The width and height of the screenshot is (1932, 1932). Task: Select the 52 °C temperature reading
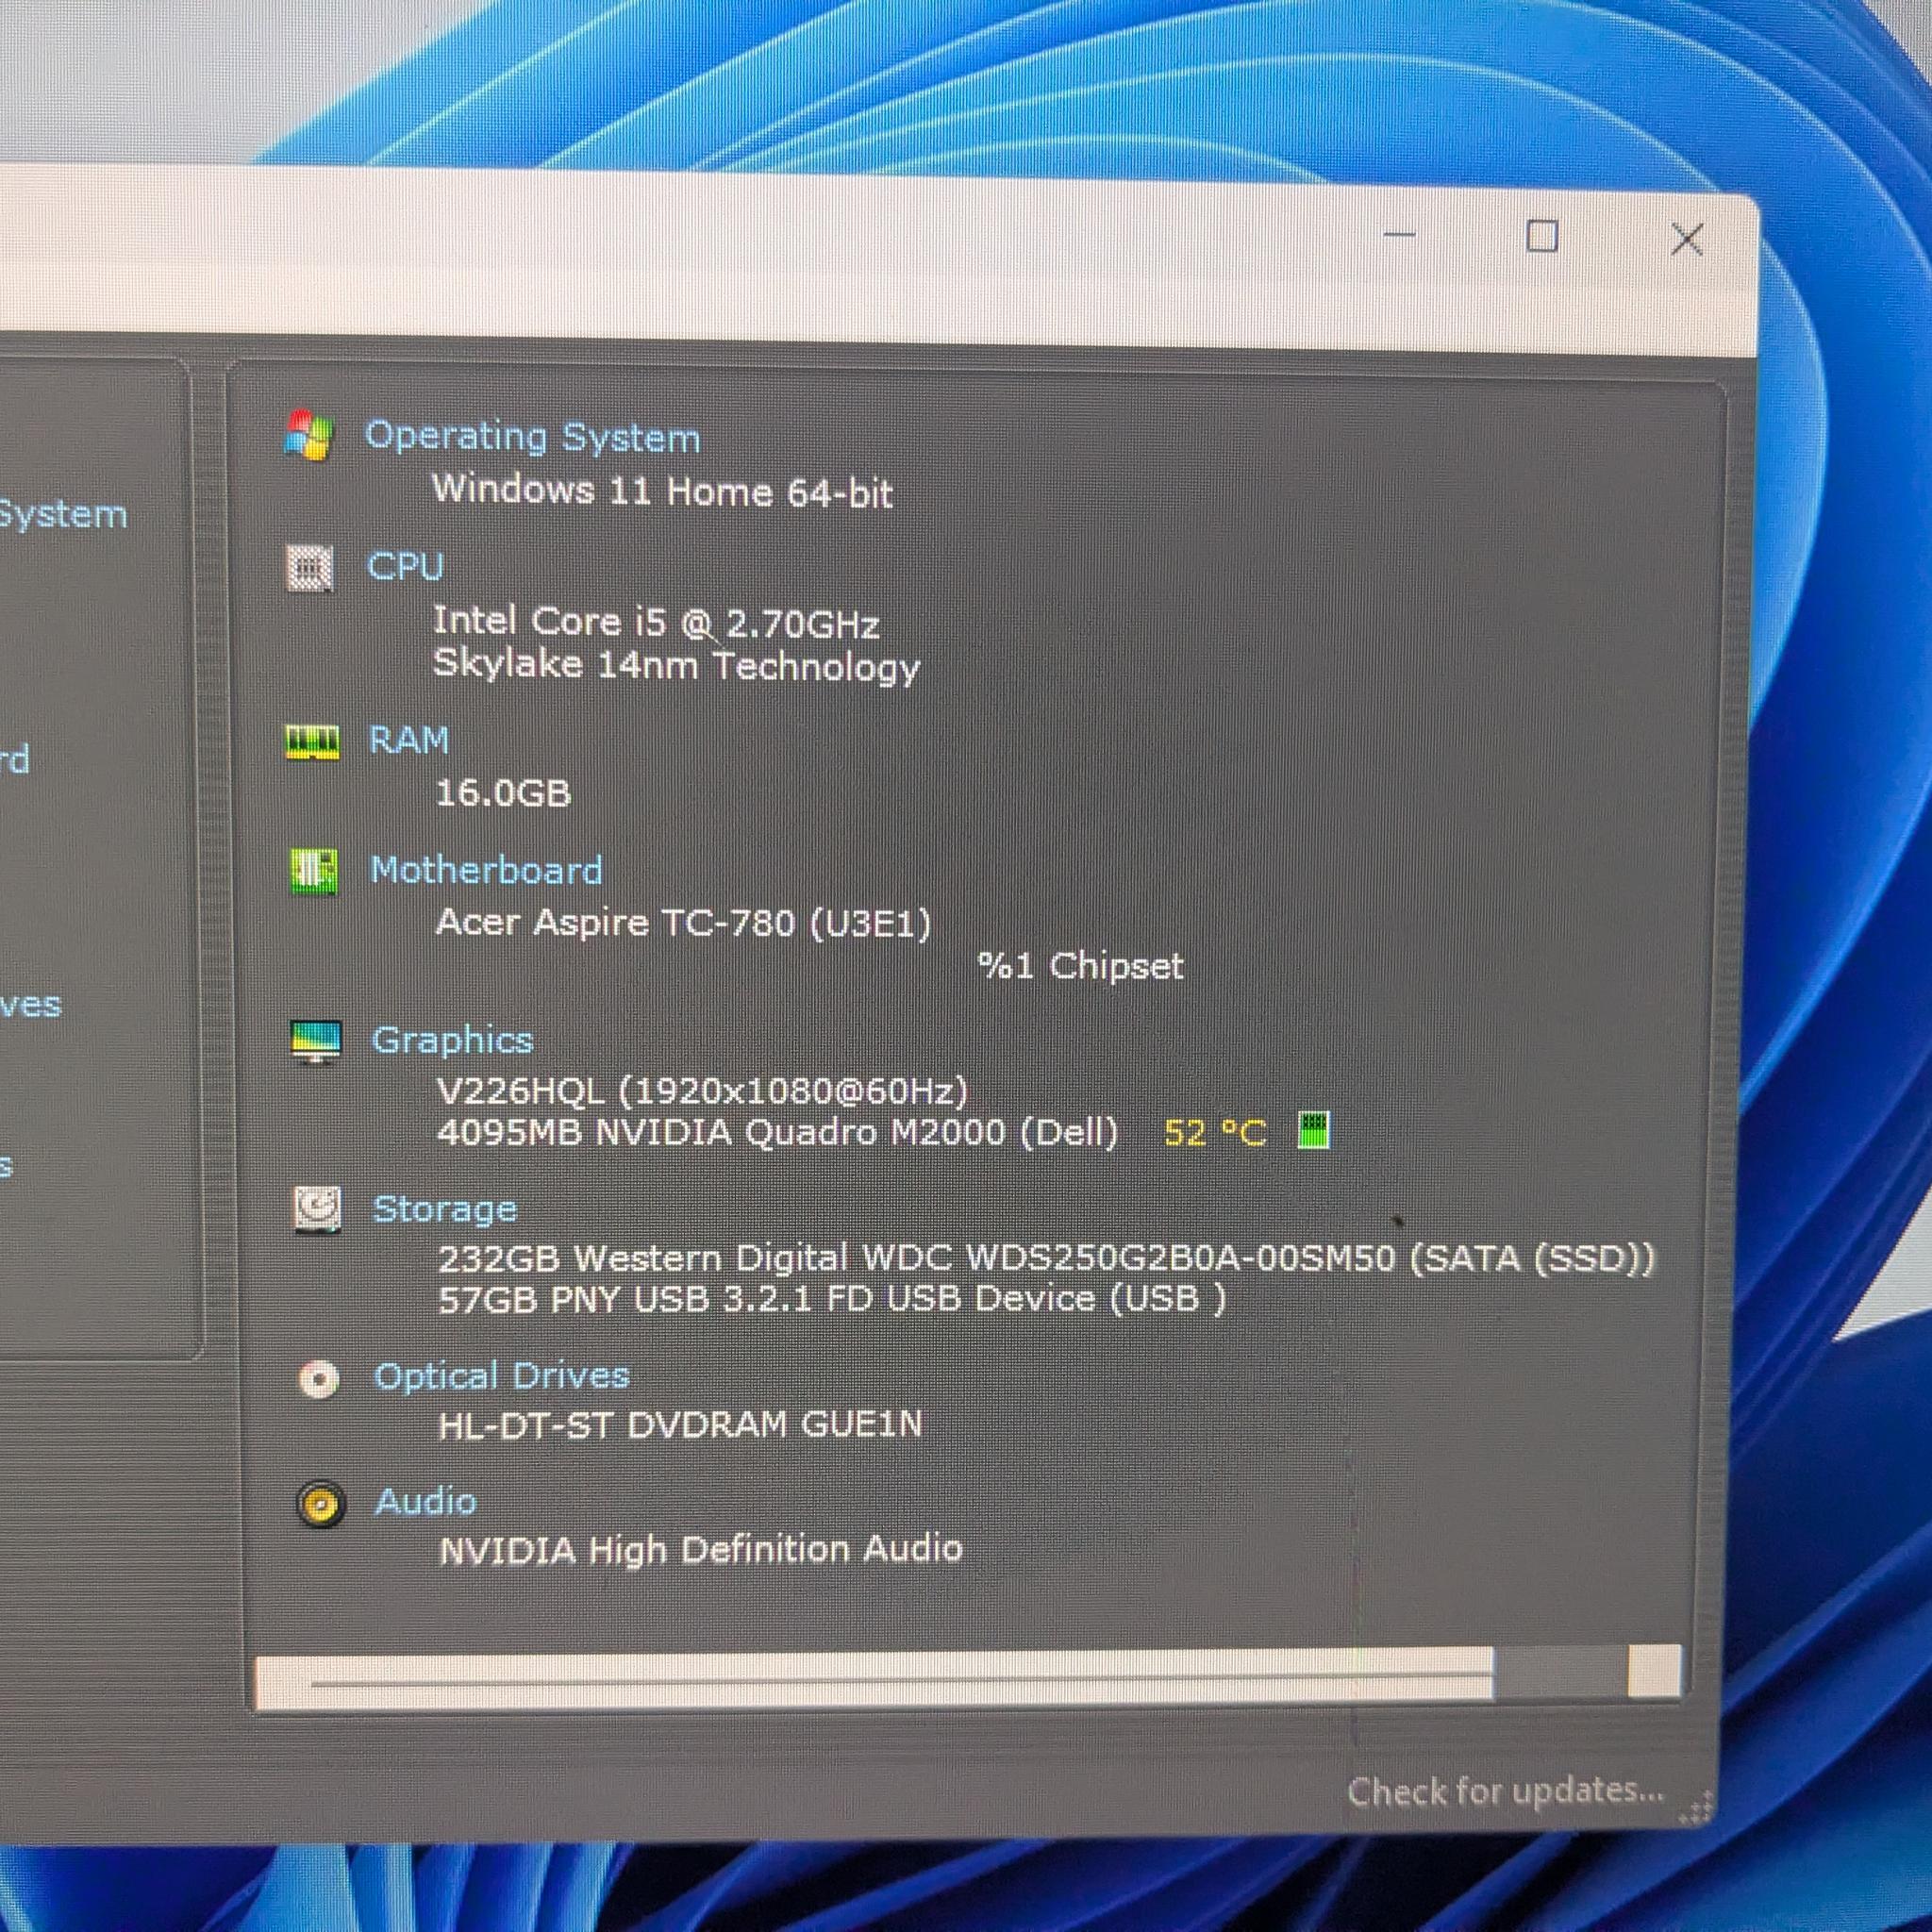(x=1215, y=1133)
